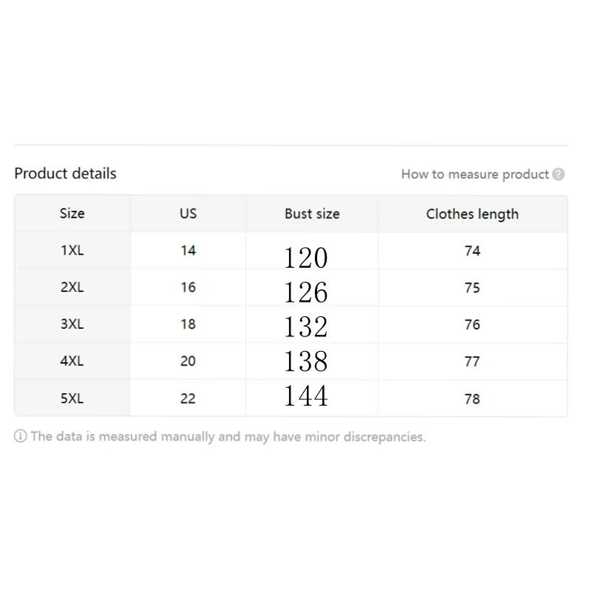Select the 2XL size row
Viewport: 590px width, 590px height.
tap(72, 287)
